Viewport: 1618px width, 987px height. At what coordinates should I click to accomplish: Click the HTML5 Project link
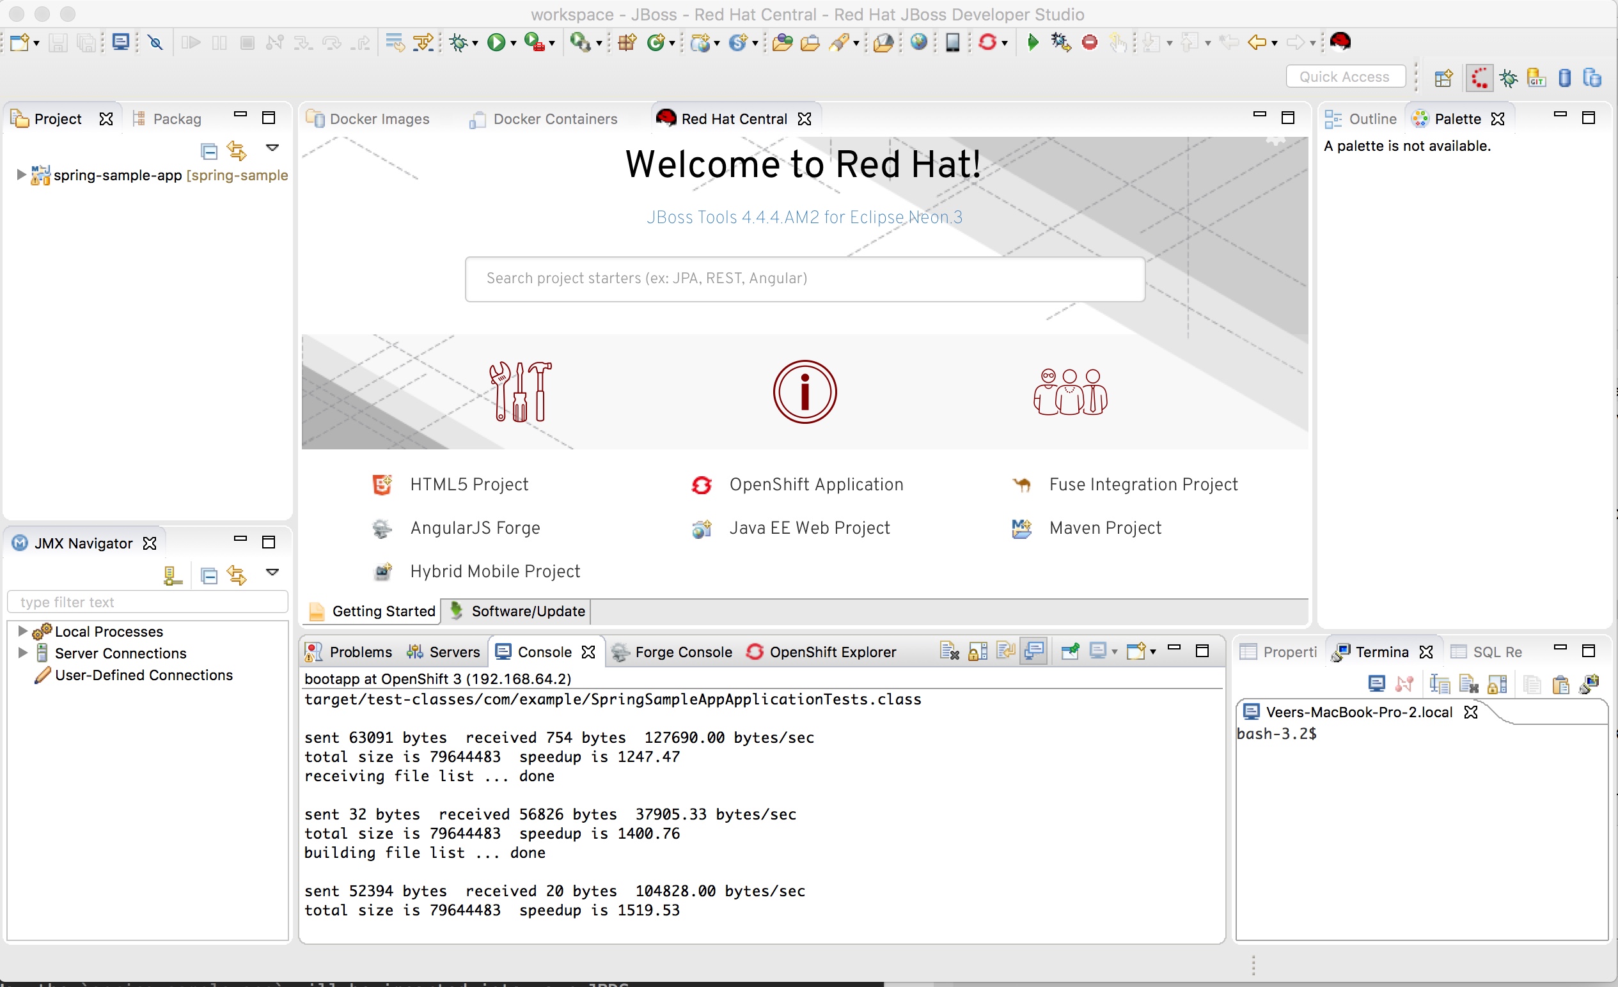[469, 485]
